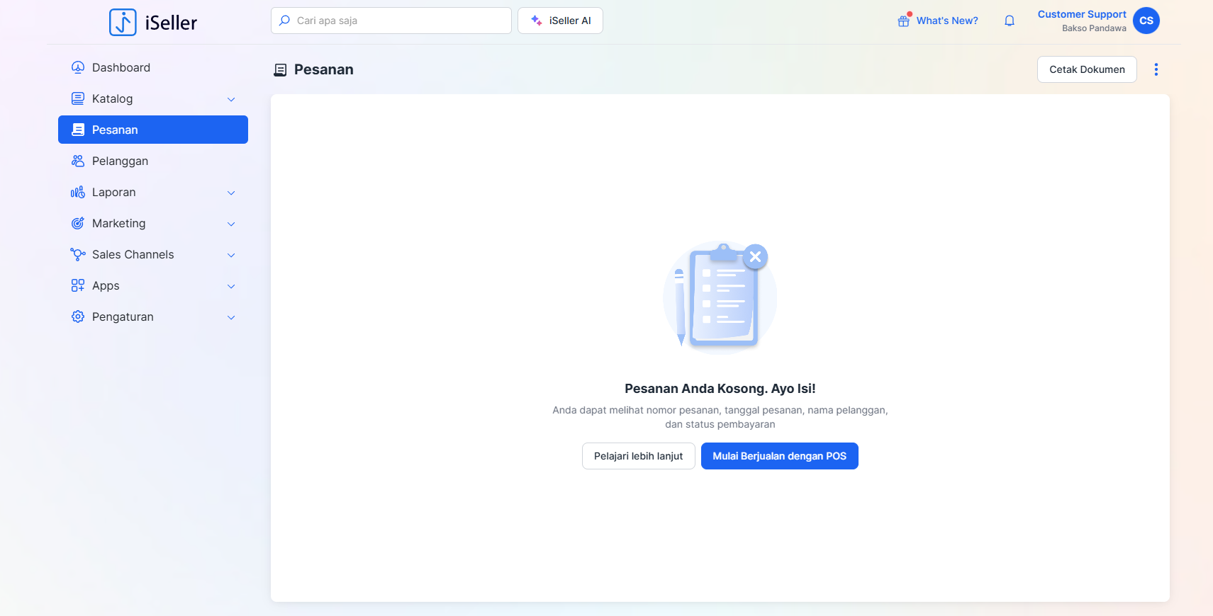Expand the Katalog submenu chevron
The image size is (1213, 616).
231,99
